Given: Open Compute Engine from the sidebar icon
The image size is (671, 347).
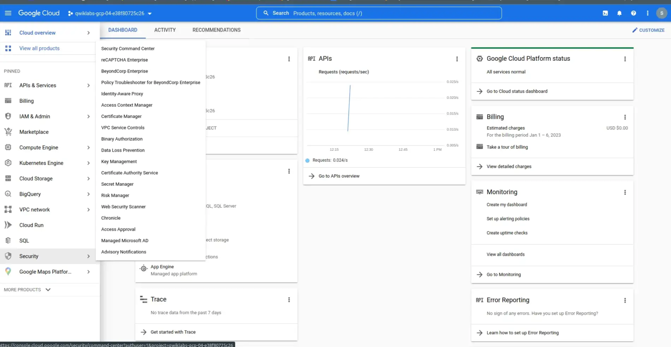Looking at the screenshot, I should pos(7,147).
